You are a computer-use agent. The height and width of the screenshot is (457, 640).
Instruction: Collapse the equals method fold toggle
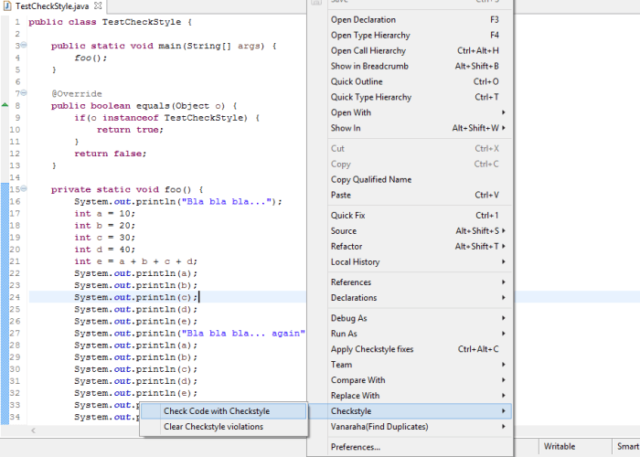click(24, 93)
